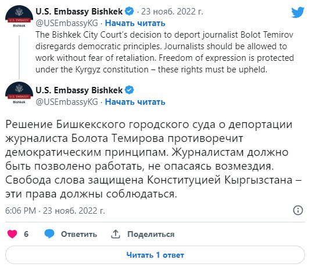Click the top 'U.S. Embassy Bishkek' name
Image resolution: width=312 pixels, height=267 pixels.
click(79, 12)
